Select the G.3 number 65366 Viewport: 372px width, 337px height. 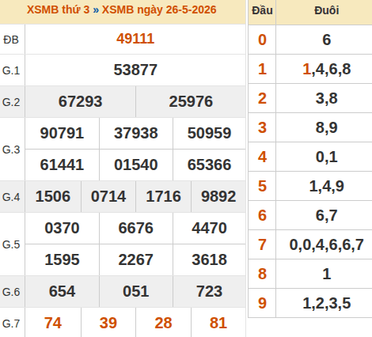(209, 165)
